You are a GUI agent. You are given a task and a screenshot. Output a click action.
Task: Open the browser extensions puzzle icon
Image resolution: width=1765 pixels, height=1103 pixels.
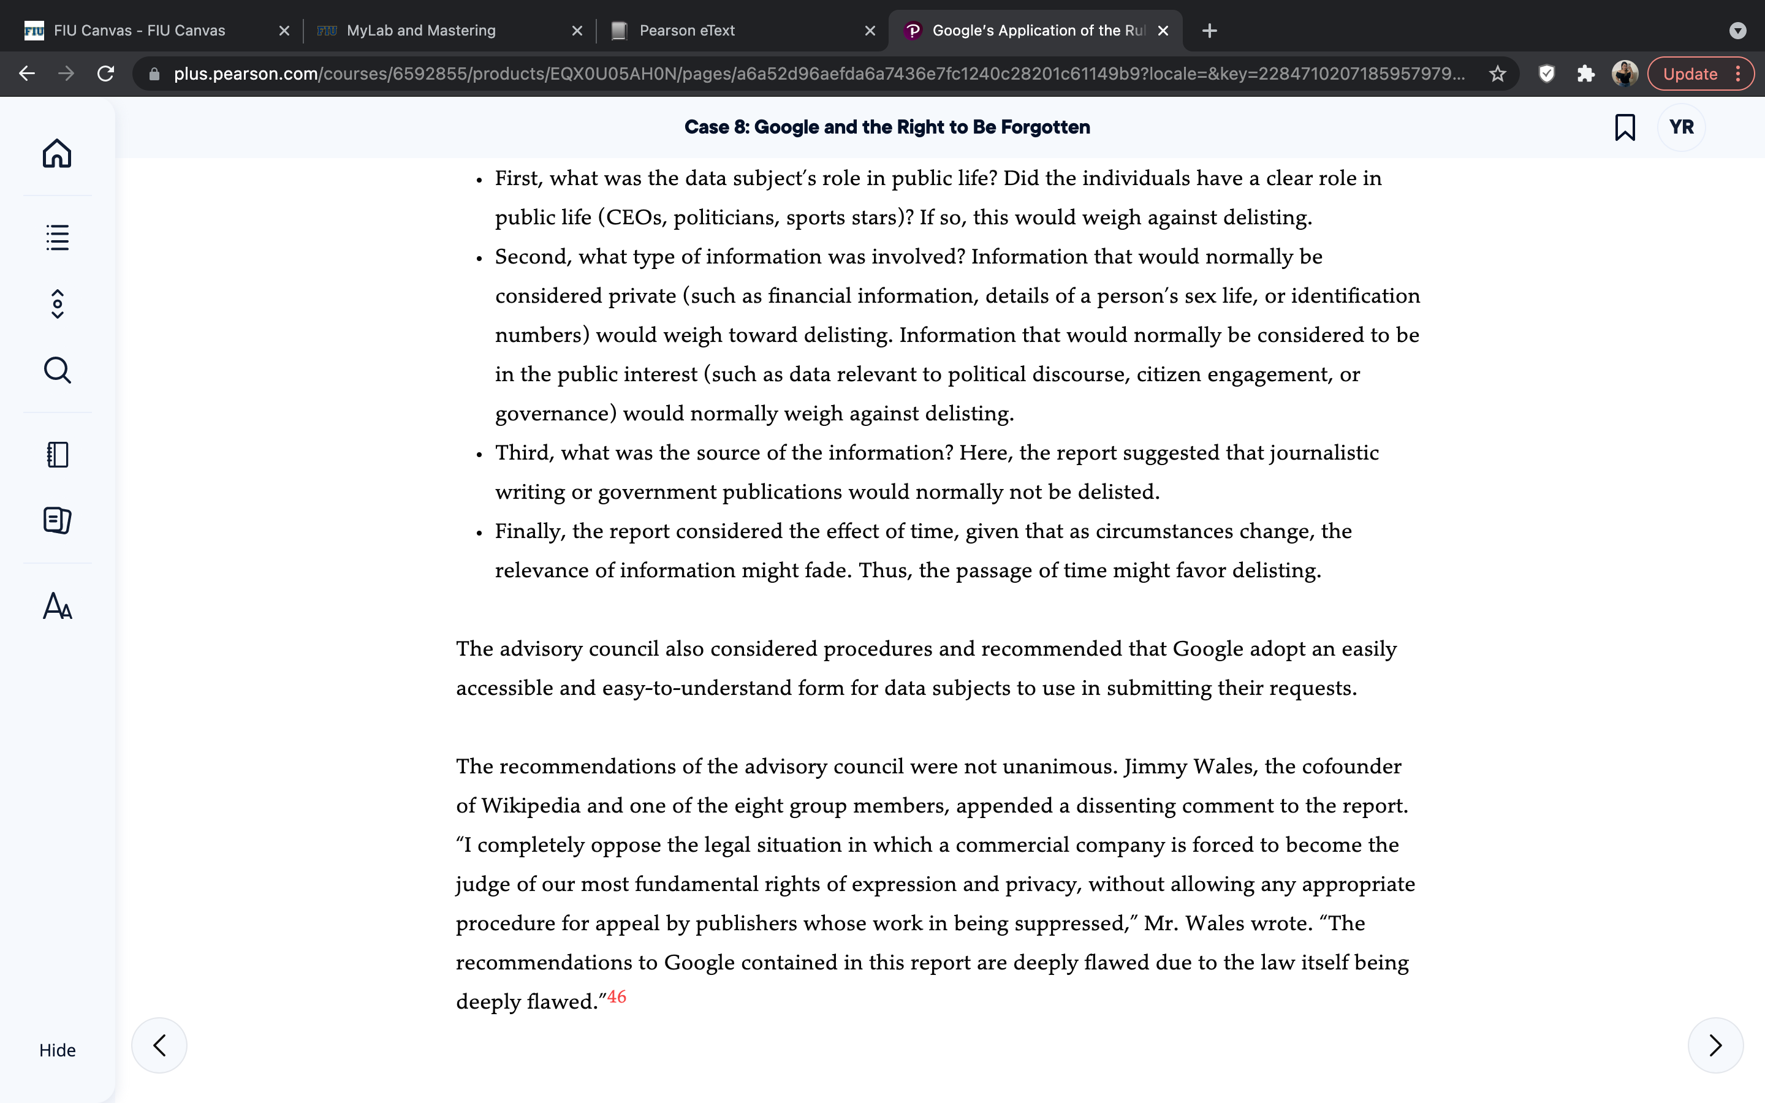tap(1585, 74)
